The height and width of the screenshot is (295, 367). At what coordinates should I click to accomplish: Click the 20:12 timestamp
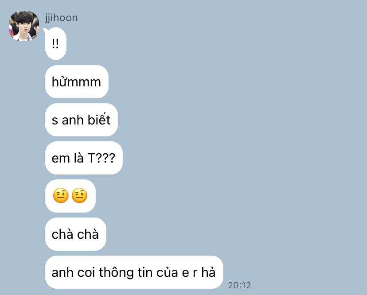pos(239,285)
